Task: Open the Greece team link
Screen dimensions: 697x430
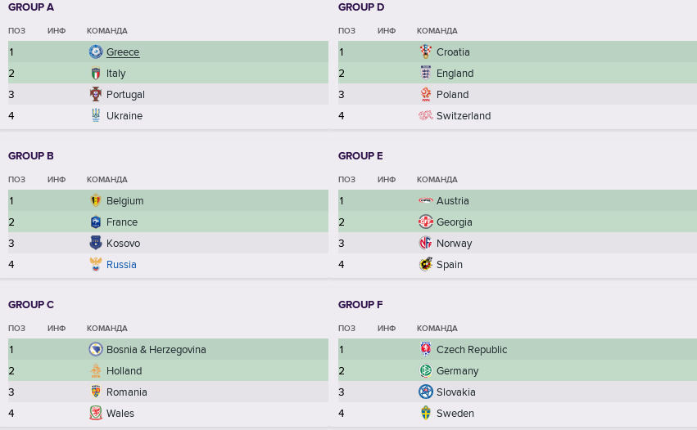Action: 123,52
